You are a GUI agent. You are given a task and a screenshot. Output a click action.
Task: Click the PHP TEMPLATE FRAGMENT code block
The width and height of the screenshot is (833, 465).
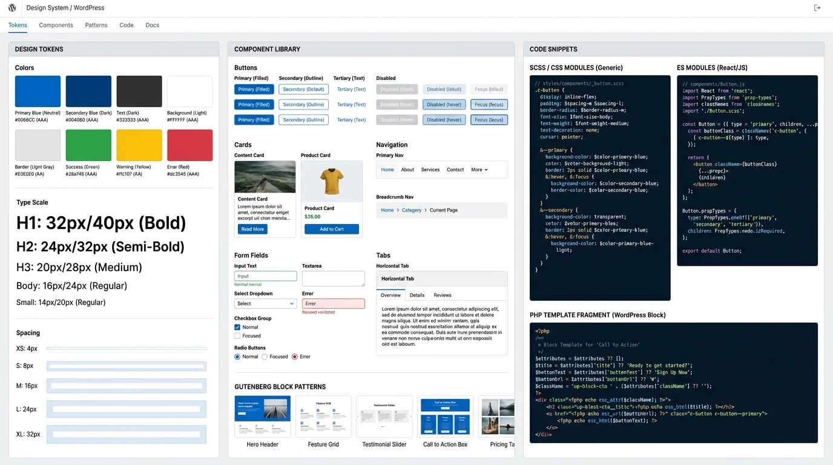[674, 383]
